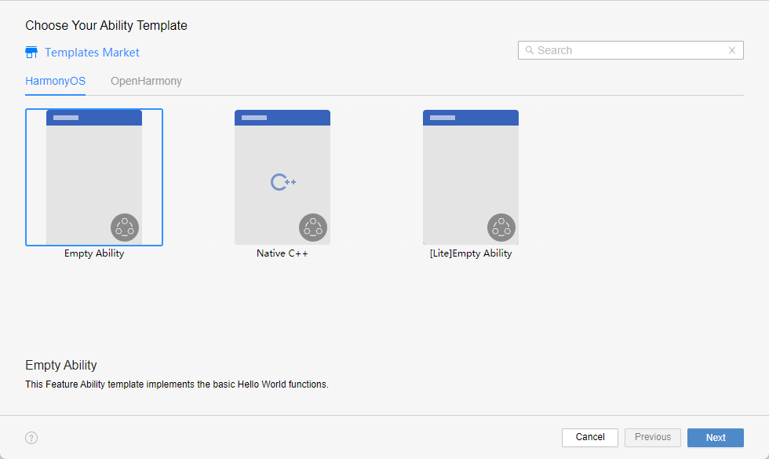Select the Native C++ template thumbnail

(282, 177)
